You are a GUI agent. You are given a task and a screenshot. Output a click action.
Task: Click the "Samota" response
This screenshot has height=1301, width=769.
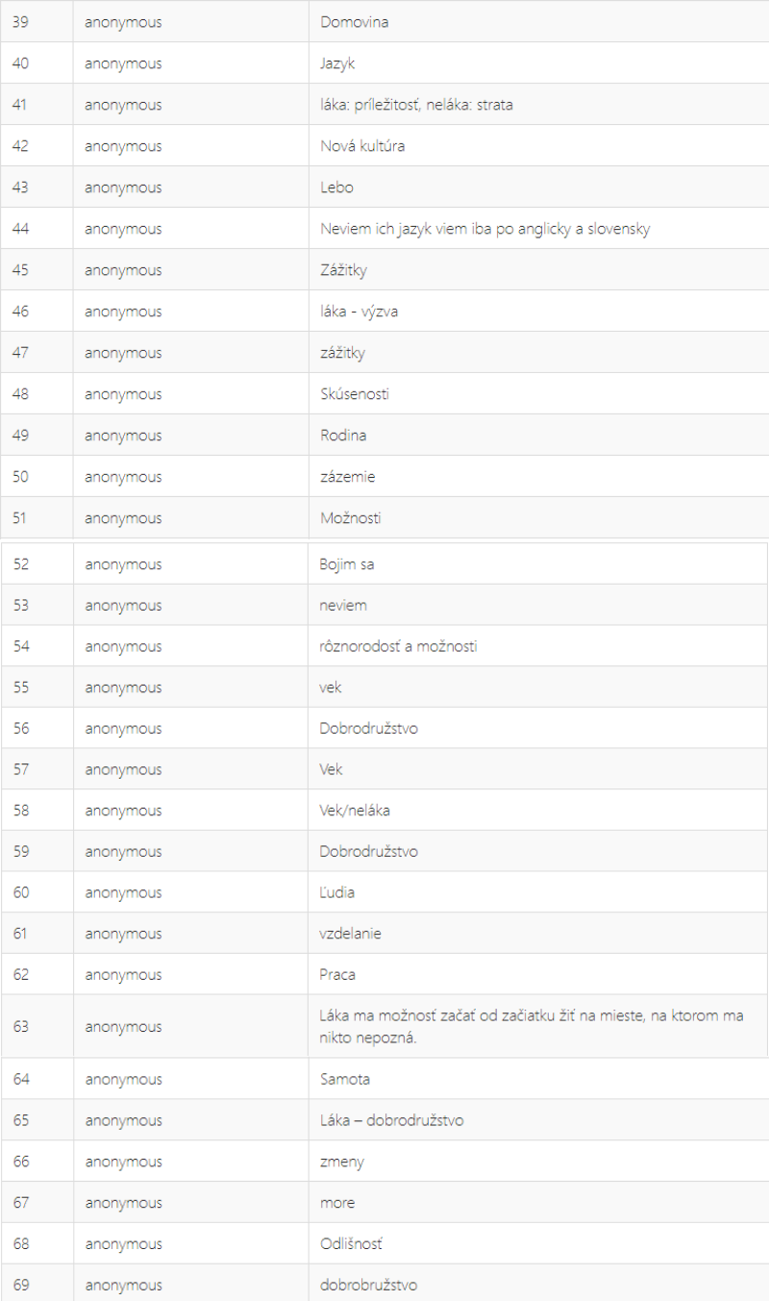(344, 1079)
